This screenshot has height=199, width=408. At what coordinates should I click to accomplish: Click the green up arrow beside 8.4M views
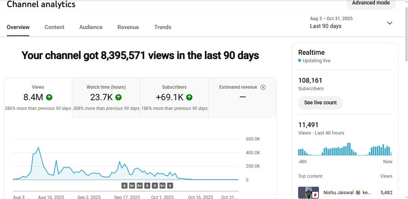(x=49, y=97)
